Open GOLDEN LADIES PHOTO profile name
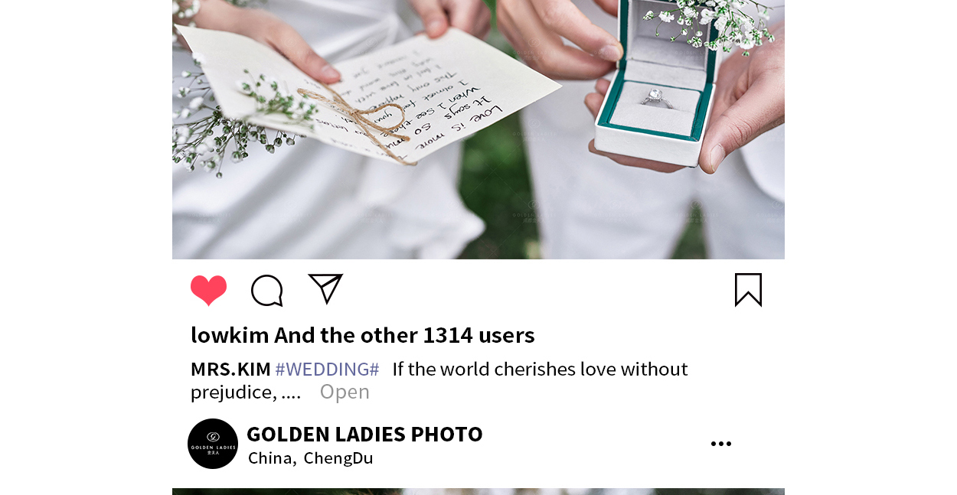This screenshot has height=495, width=957. coord(364,434)
